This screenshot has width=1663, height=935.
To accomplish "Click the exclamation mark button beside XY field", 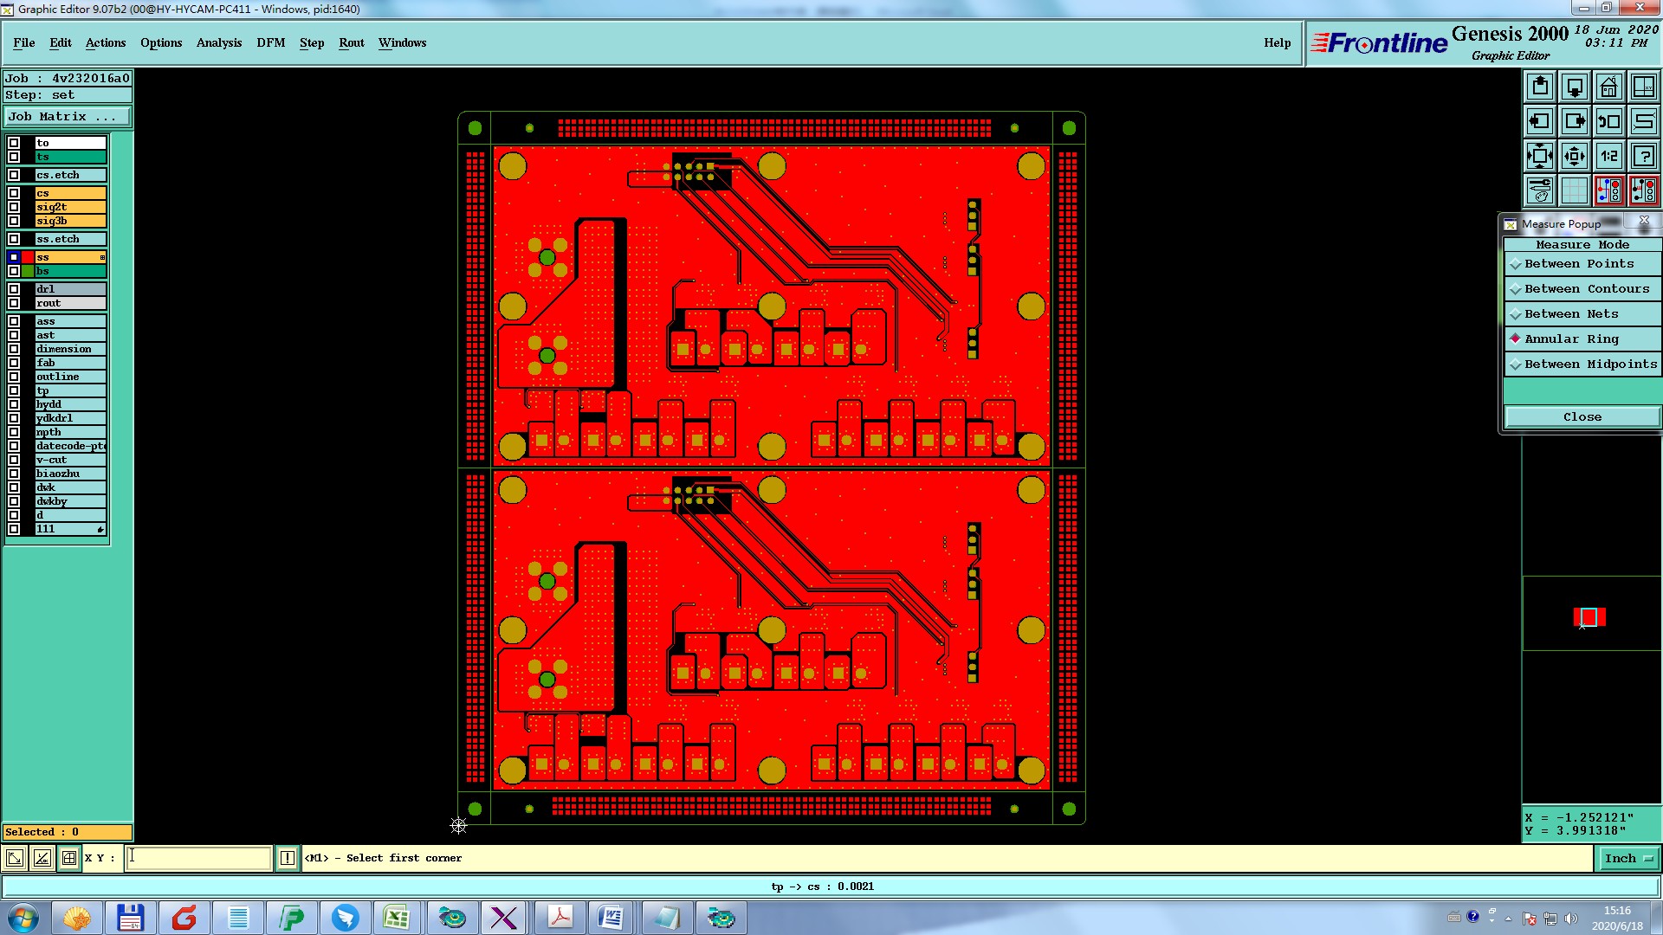I will tap(287, 858).
